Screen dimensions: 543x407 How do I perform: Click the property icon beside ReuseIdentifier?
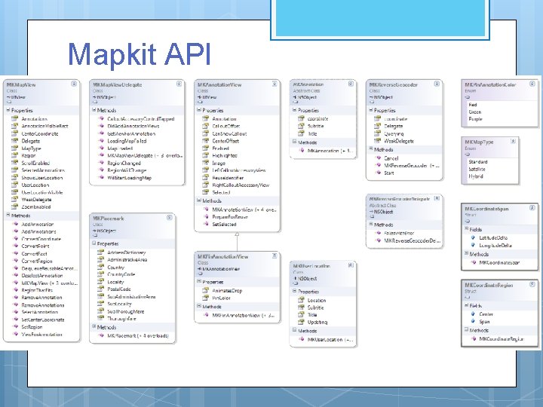pos(206,178)
